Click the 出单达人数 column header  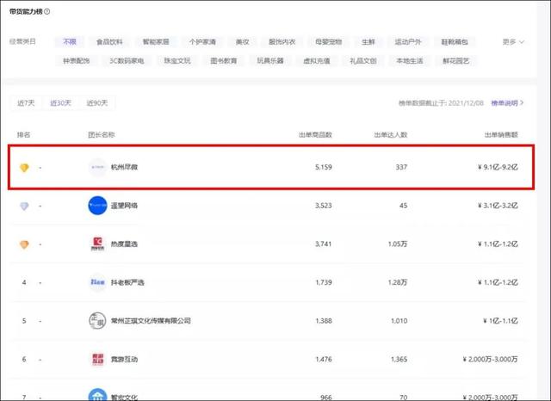[x=390, y=134]
